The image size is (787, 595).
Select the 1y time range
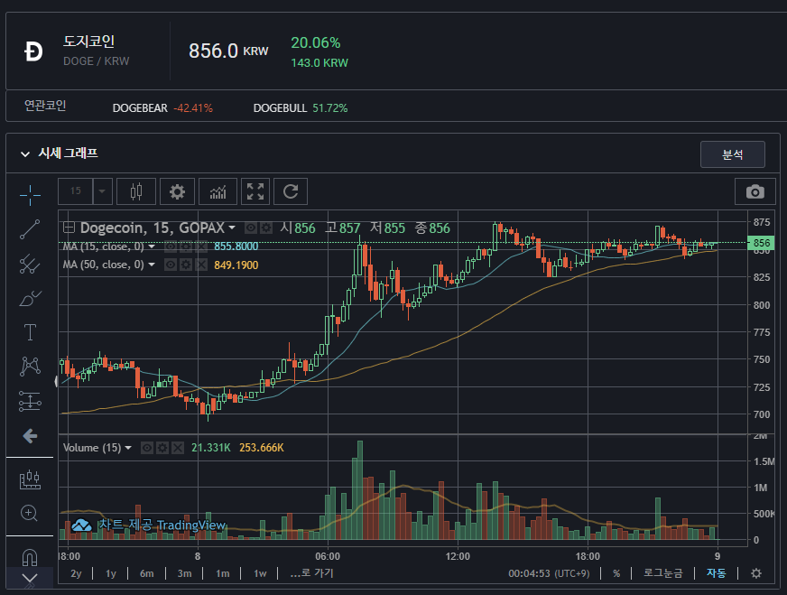pos(111,573)
